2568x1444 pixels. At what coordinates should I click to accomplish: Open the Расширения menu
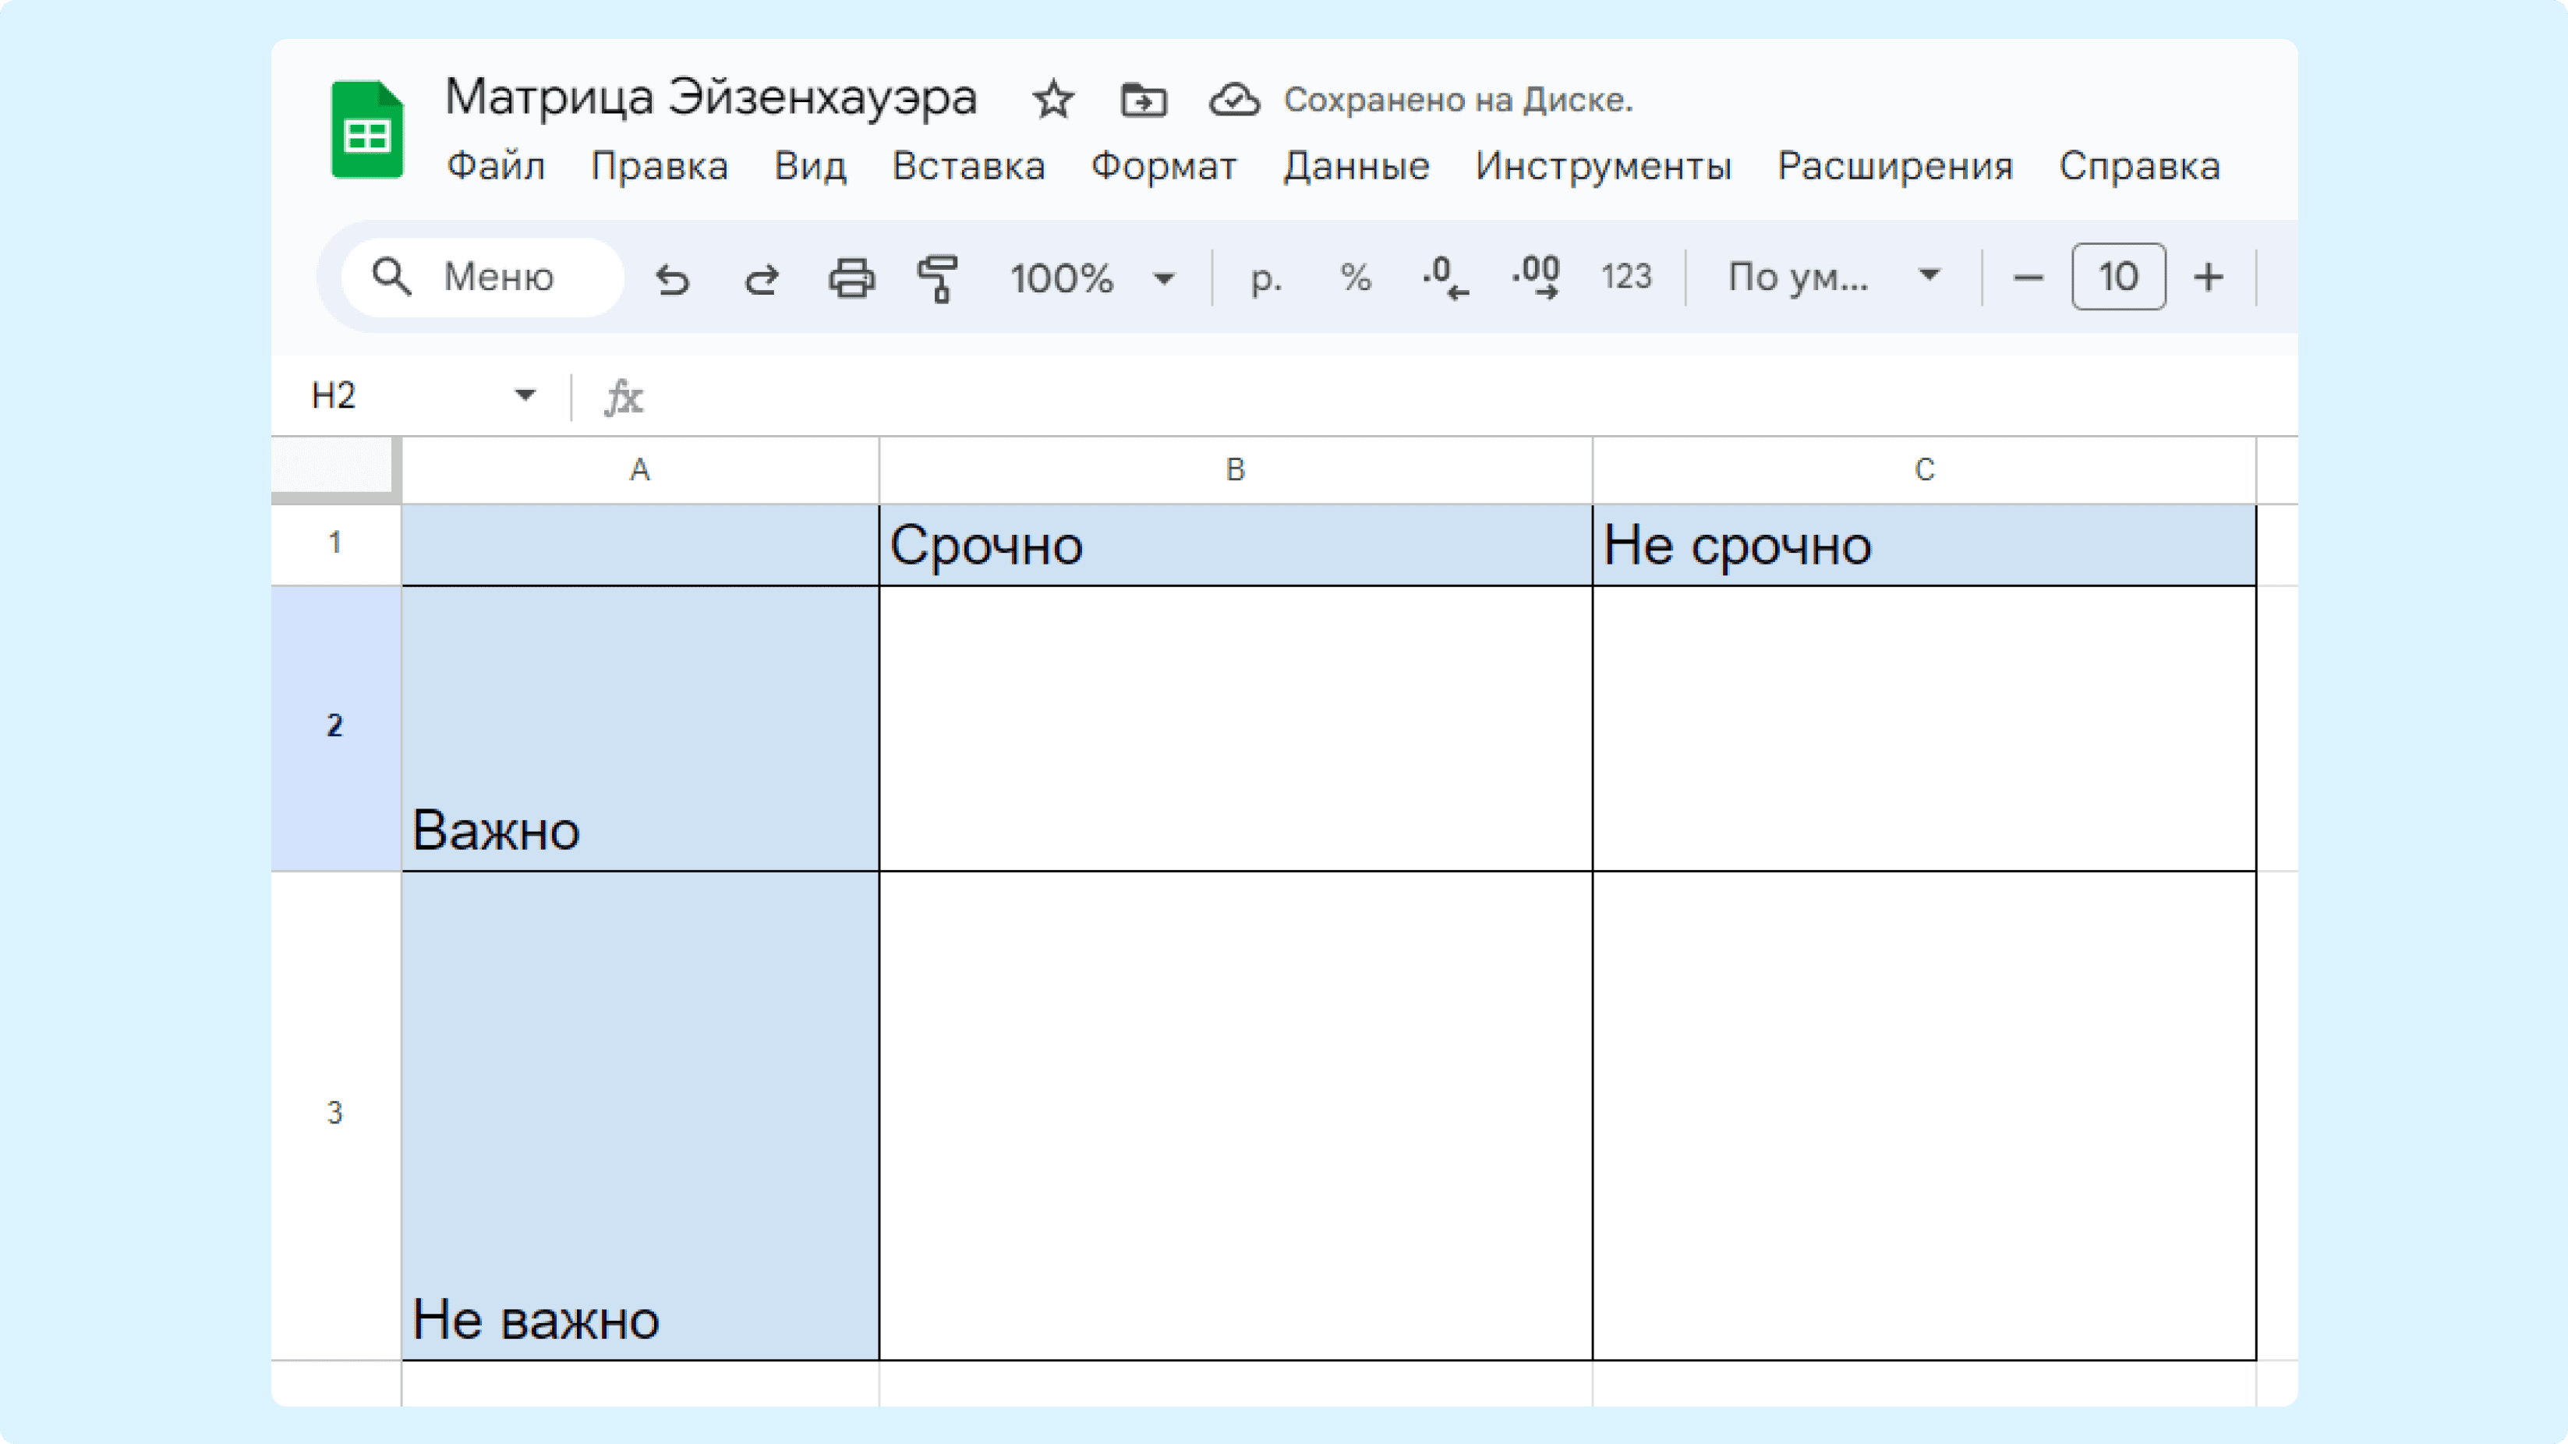(1895, 167)
